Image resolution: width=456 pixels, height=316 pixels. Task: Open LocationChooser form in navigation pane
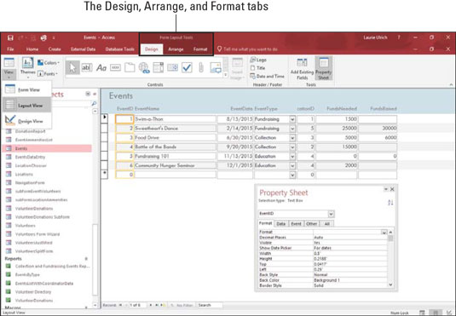pos(31,165)
